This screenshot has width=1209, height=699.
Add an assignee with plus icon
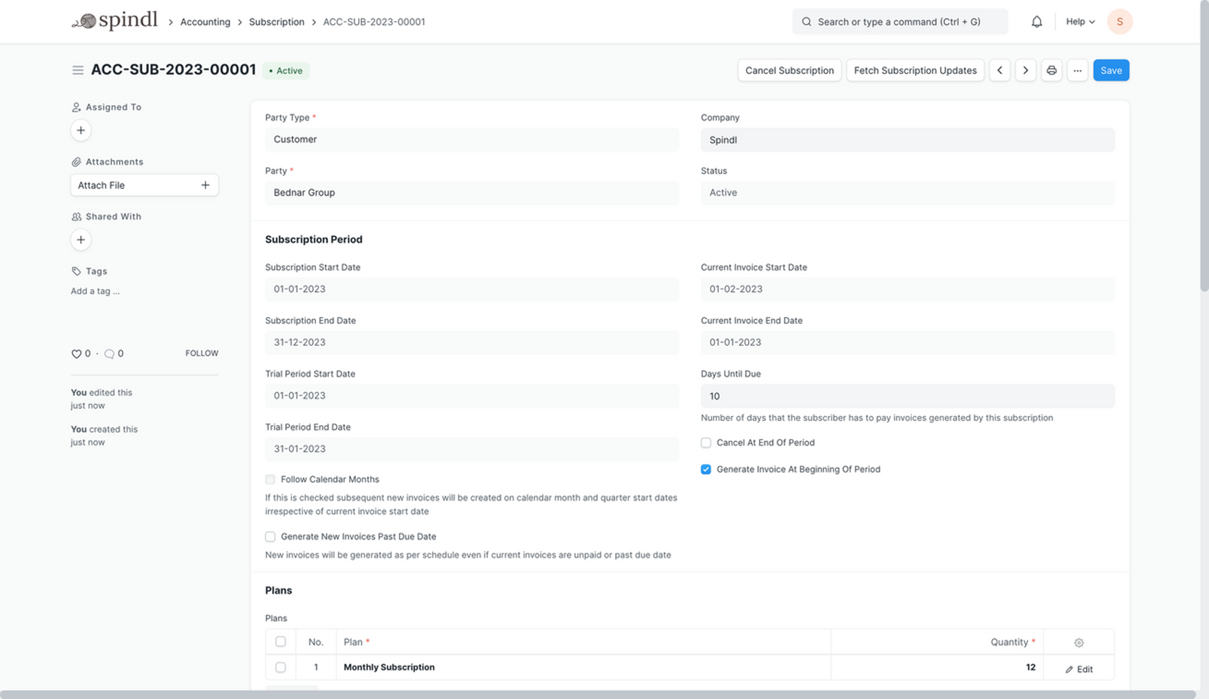tap(81, 131)
